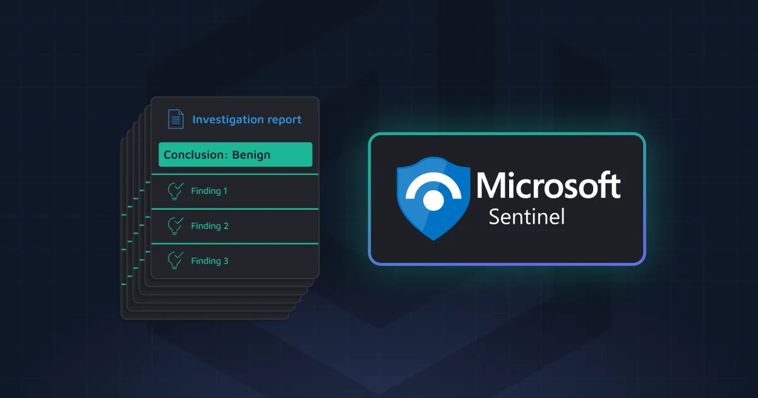Click the Conclusion: Benign banner
Viewport: 758px width, 398px height.
pyautogui.click(x=234, y=154)
